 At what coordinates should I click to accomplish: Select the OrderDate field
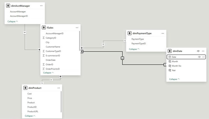point(51,60)
